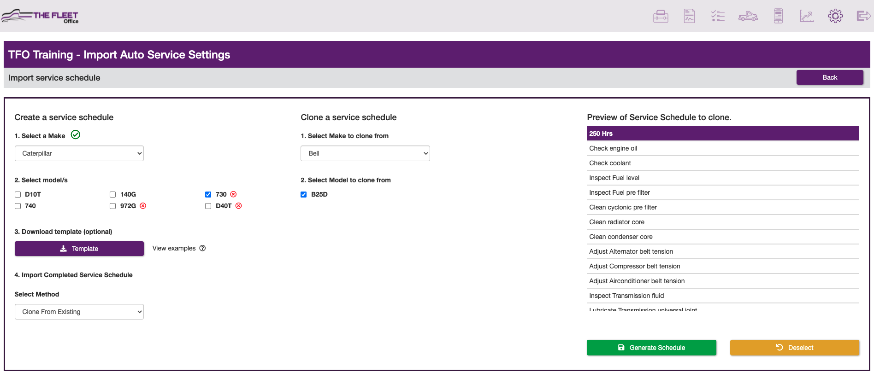874x378 pixels.
Task: Click the red remove icon next to D40T
Action: (x=238, y=206)
